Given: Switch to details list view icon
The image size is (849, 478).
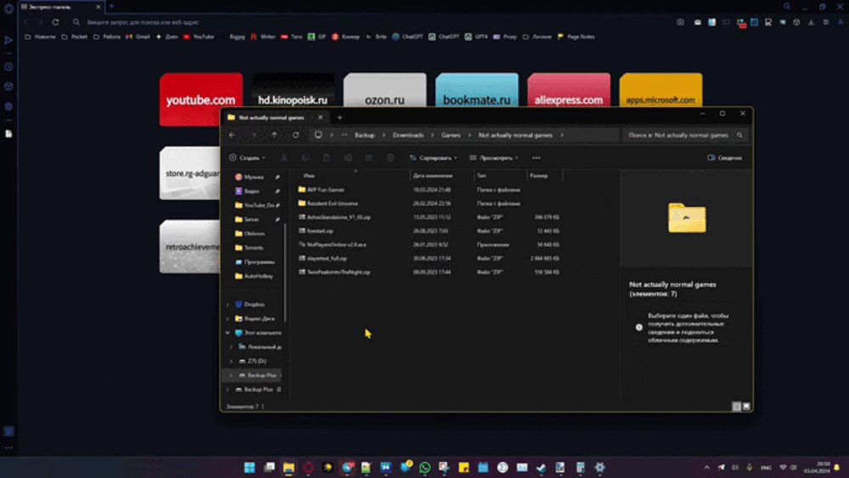Looking at the screenshot, I should 736,406.
